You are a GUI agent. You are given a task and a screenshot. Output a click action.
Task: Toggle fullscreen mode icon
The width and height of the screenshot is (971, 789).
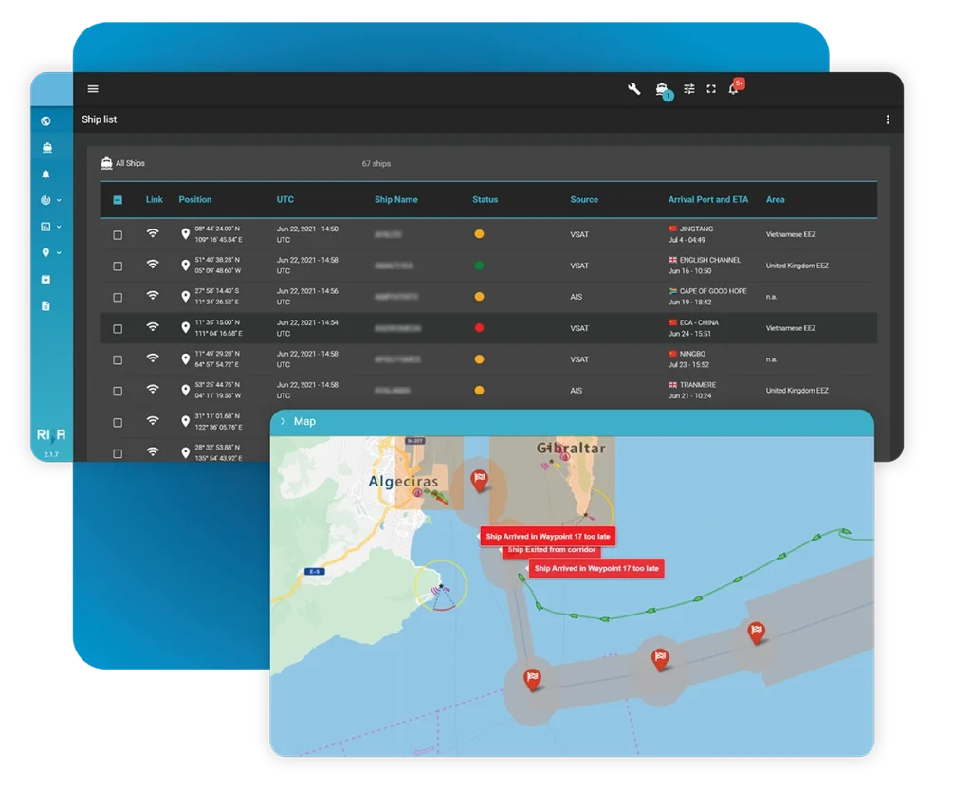coord(711,89)
